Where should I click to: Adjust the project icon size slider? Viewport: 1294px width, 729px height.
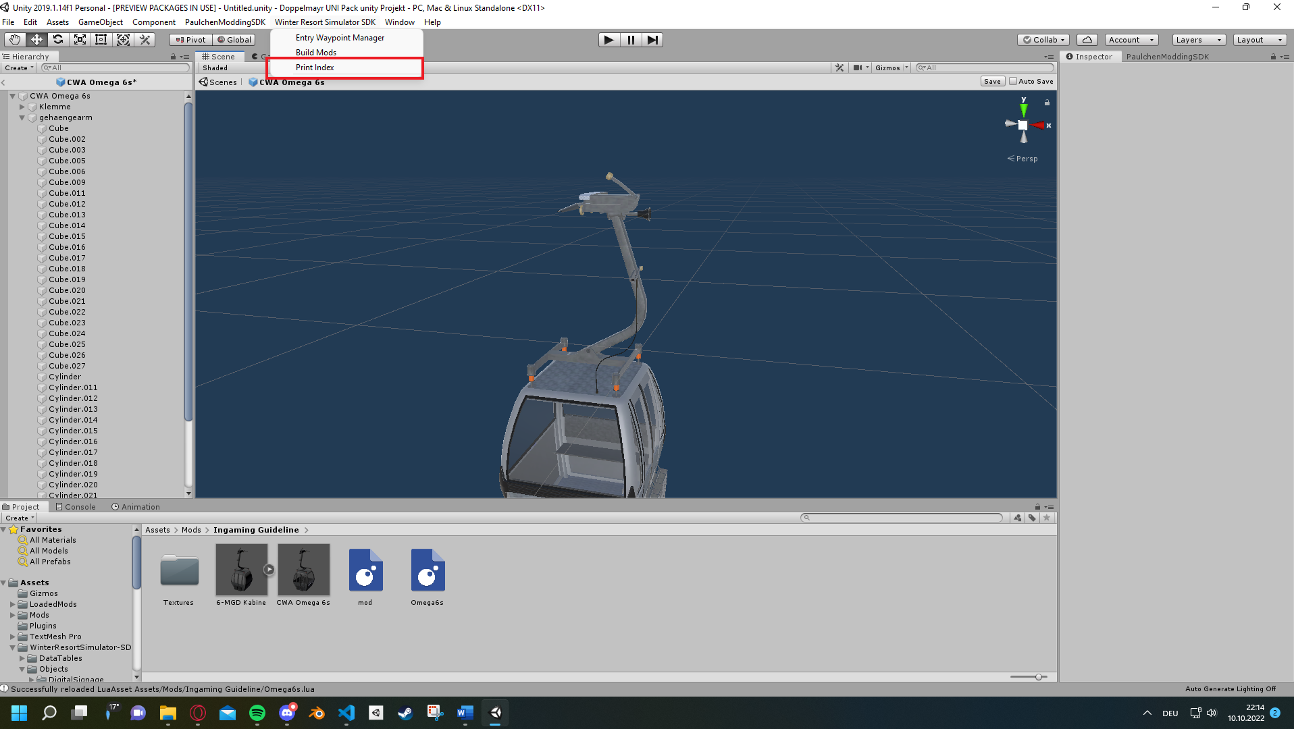[1039, 677]
